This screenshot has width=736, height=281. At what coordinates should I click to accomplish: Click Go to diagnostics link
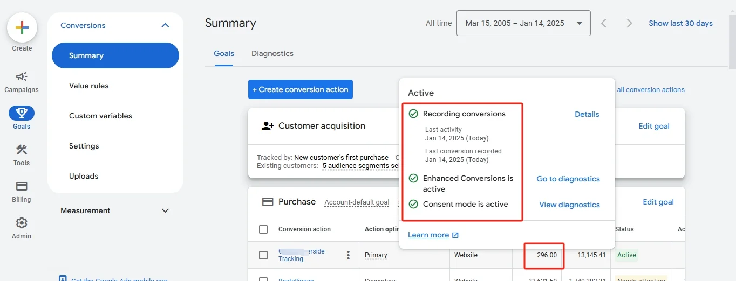(x=568, y=179)
